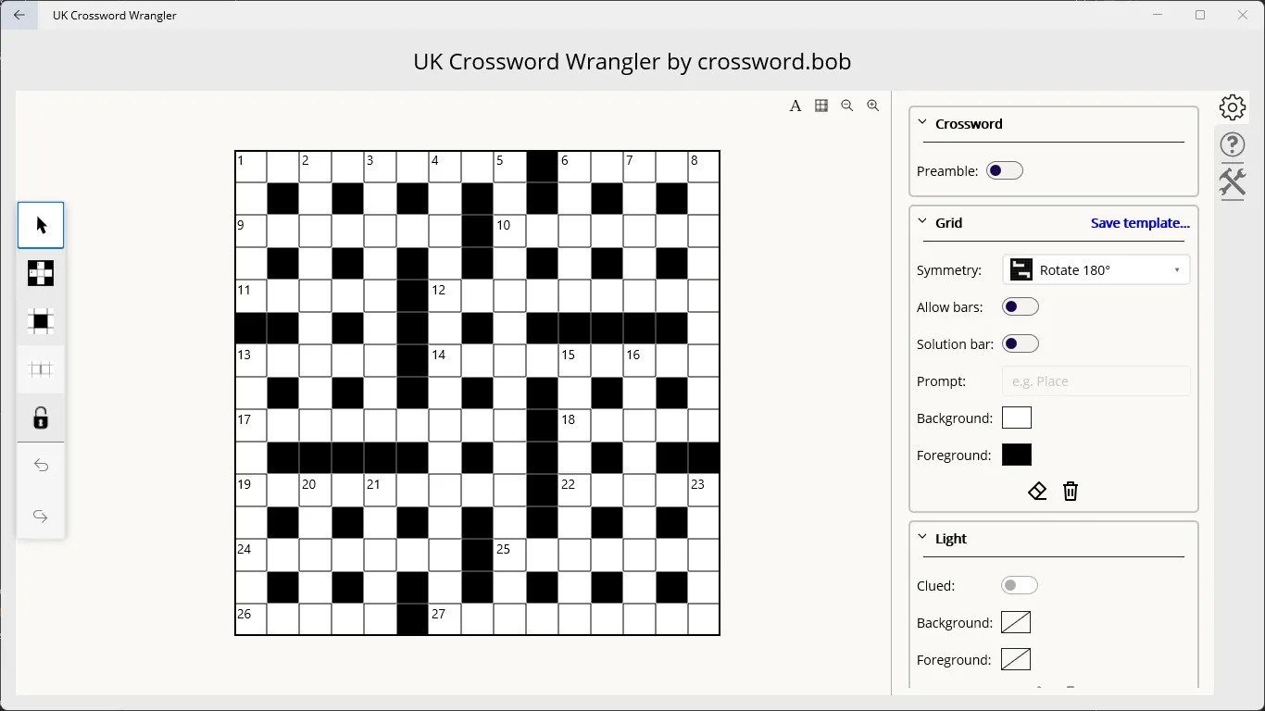Screen dimensions: 1265x711
Task: Click grid cell numbered 22
Action: click(575, 491)
